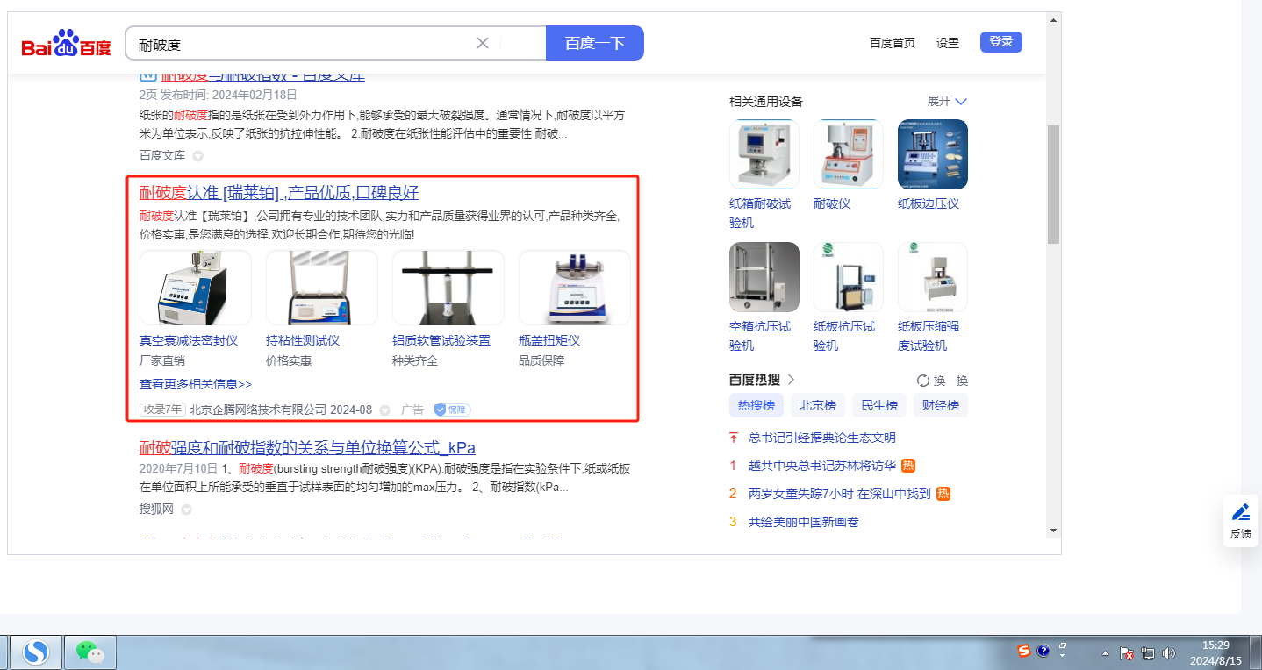Screen dimensions: 1262x670
Task: Click the input method restore icon in the taskbar
Action: tap(1063, 645)
